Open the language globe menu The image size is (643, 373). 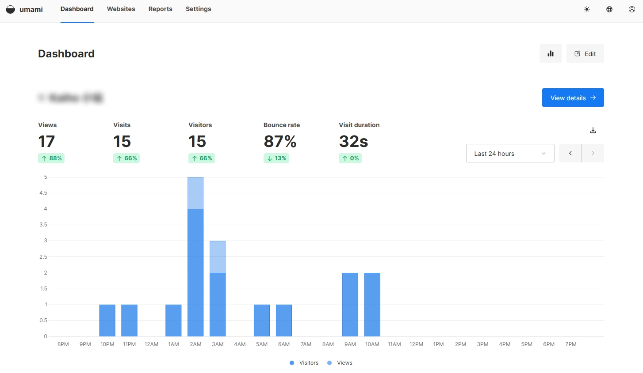[x=609, y=9]
